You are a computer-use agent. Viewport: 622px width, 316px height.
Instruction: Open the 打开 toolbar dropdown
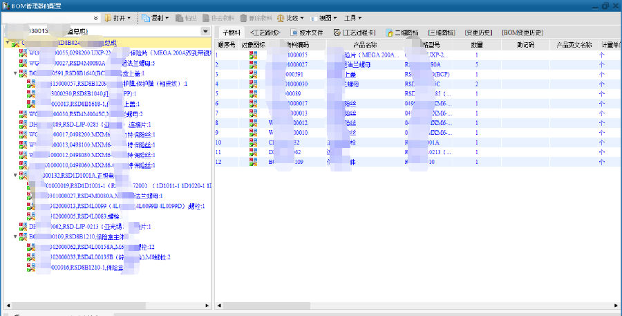[119, 17]
